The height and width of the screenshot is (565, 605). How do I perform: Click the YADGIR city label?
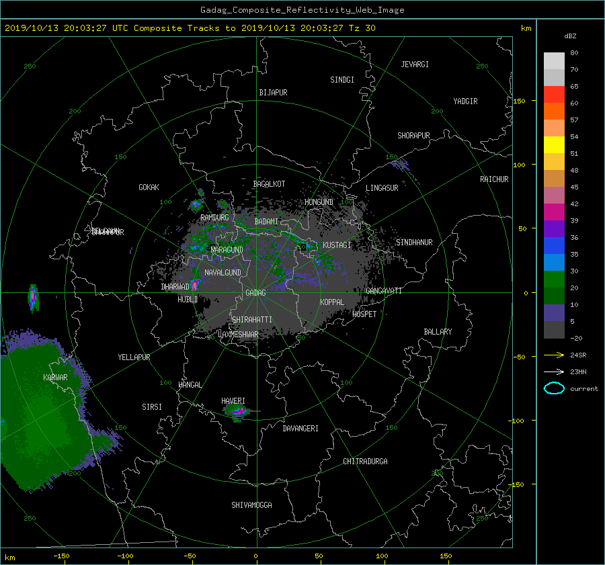tap(465, 101)
